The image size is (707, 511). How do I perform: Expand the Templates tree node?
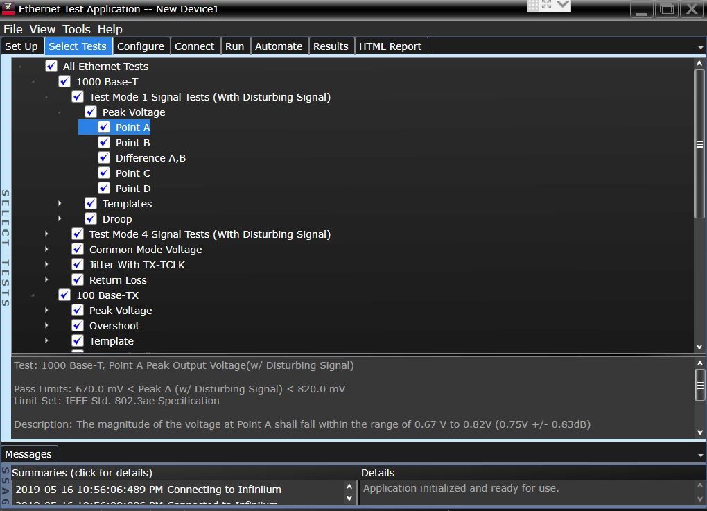[60, 204]
